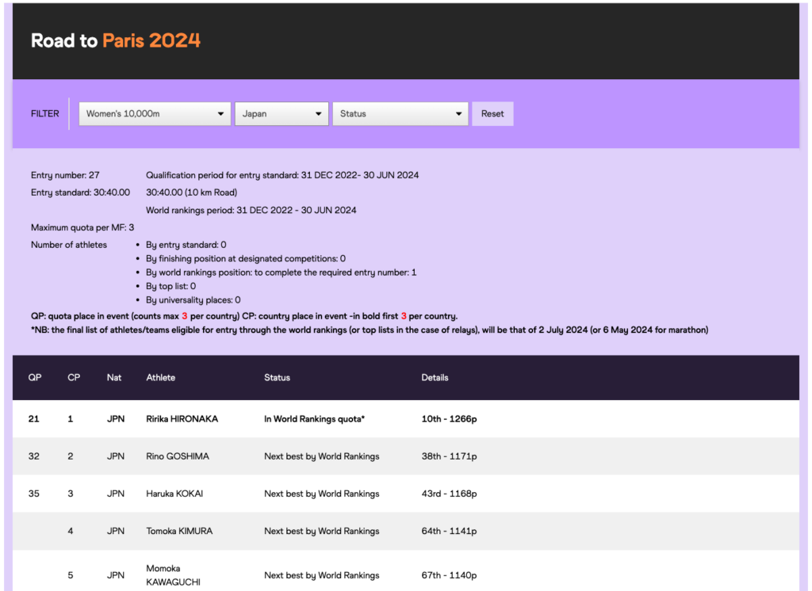The image size is (812, 591).
Task: Click the QP column header
Action: click(35, 378)
